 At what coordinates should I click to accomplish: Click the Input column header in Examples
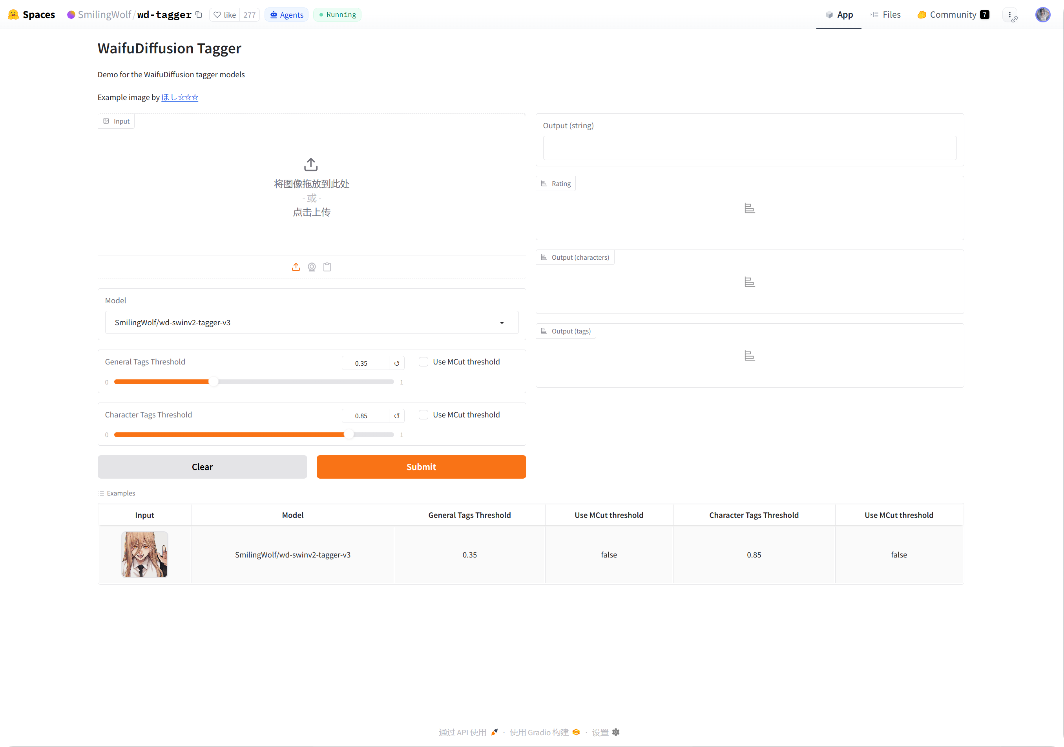144,515
